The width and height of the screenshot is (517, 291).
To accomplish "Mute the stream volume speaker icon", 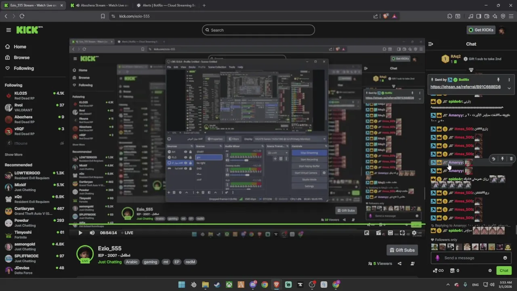I will (92, 233).
